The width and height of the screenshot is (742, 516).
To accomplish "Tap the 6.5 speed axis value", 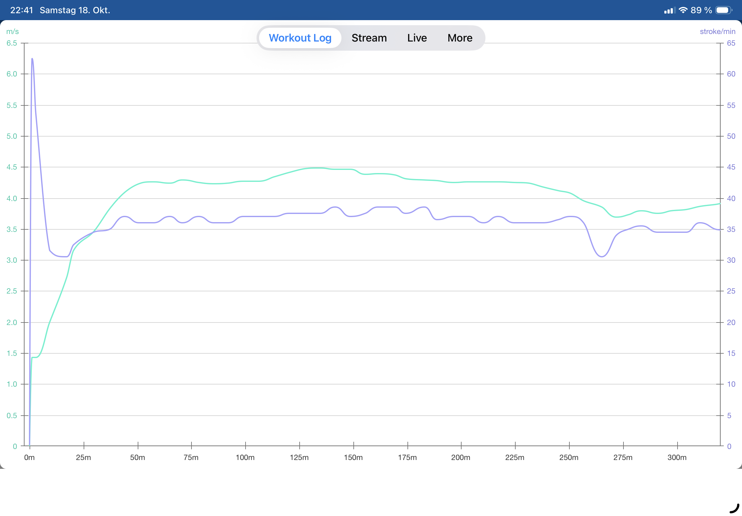I will click(11, 43).
